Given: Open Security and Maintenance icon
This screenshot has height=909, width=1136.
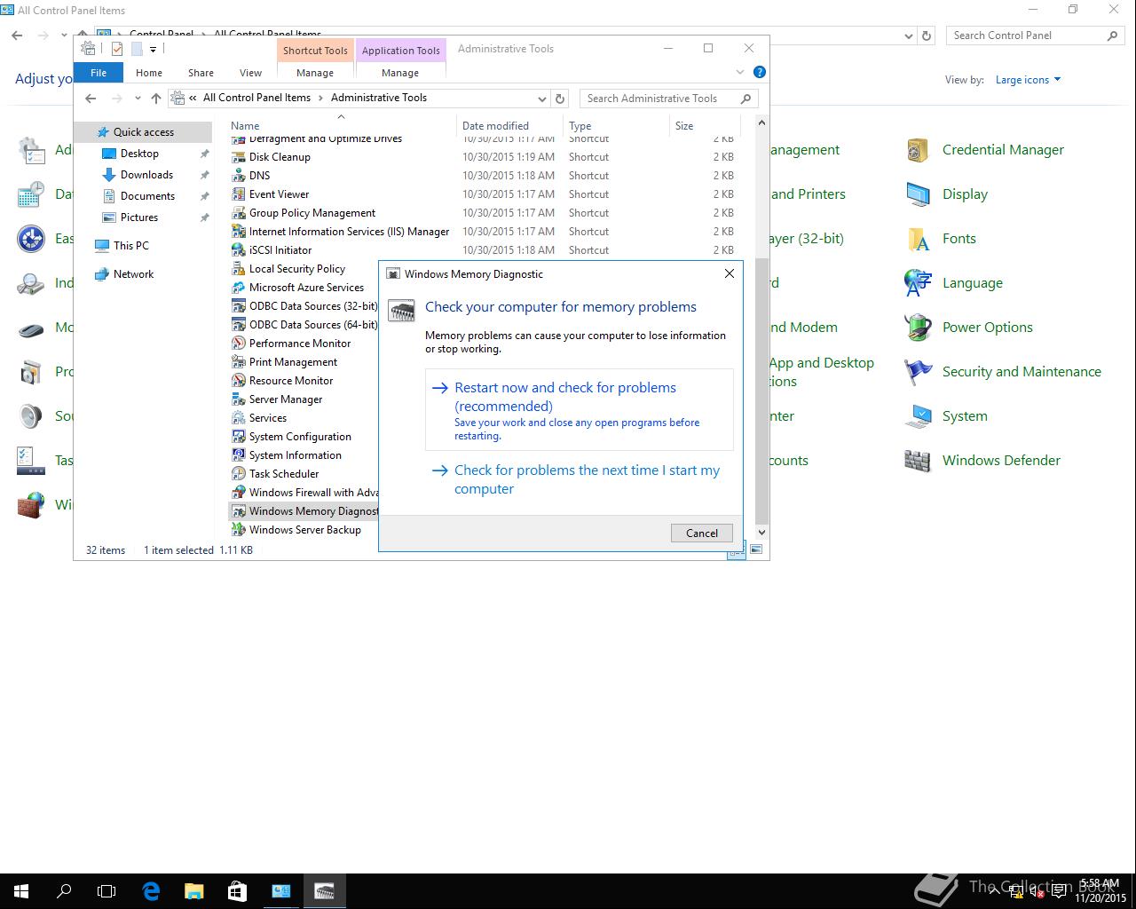Looking at the screenshot, I should [x=918, y=372].
